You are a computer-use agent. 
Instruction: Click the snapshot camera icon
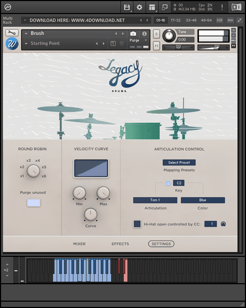133,34
